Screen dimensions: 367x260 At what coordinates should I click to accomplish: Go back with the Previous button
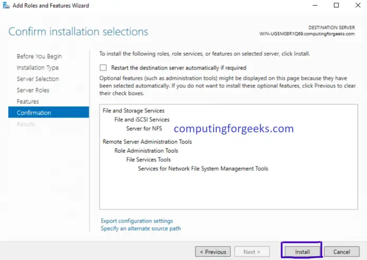tap(213, 252)
